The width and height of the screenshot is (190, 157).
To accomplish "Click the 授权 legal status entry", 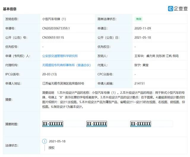I will click(x=51, y=148).
